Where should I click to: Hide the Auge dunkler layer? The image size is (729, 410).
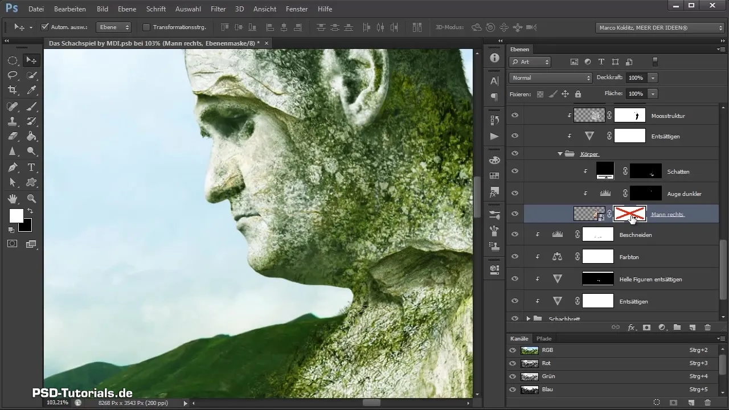[x=515, y=194]
